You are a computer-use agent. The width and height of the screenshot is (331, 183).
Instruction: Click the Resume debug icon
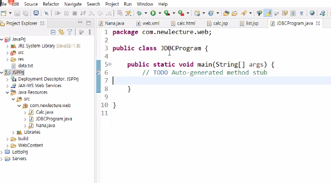click(57, 14)
